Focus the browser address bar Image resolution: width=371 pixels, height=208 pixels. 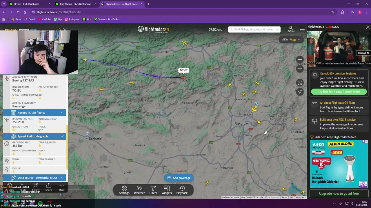[180, 12]
